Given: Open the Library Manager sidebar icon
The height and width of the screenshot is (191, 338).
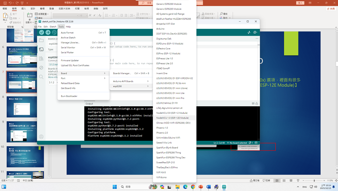Looking at the screenshot, I should tap(41, 58).
